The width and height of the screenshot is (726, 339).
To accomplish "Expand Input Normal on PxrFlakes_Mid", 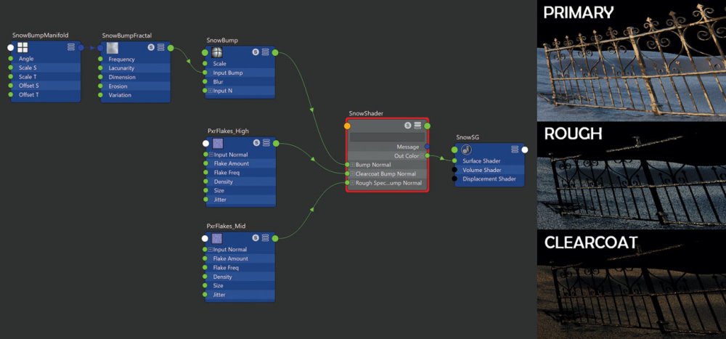I will point(211,250).
